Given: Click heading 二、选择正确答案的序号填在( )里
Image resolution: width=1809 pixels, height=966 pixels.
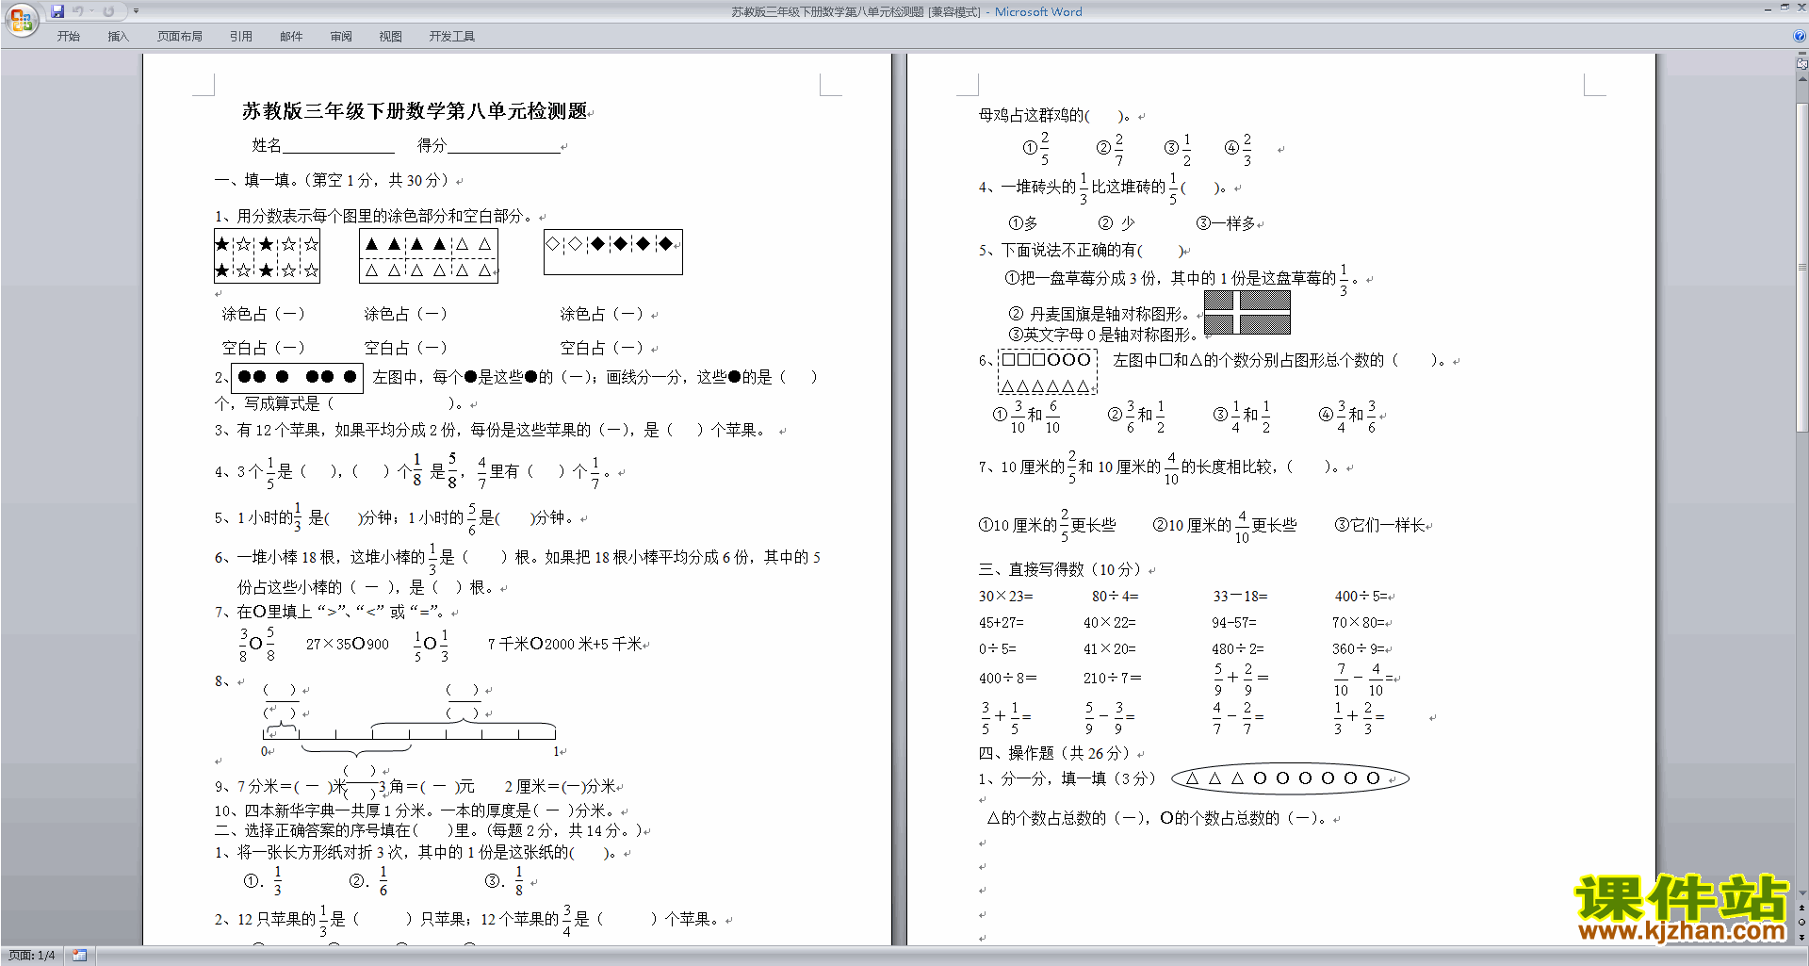Looking at the screenshot, I should (429, 831).
